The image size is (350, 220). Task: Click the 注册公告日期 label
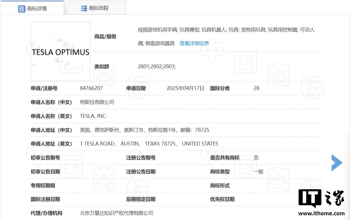pos(141,172)
